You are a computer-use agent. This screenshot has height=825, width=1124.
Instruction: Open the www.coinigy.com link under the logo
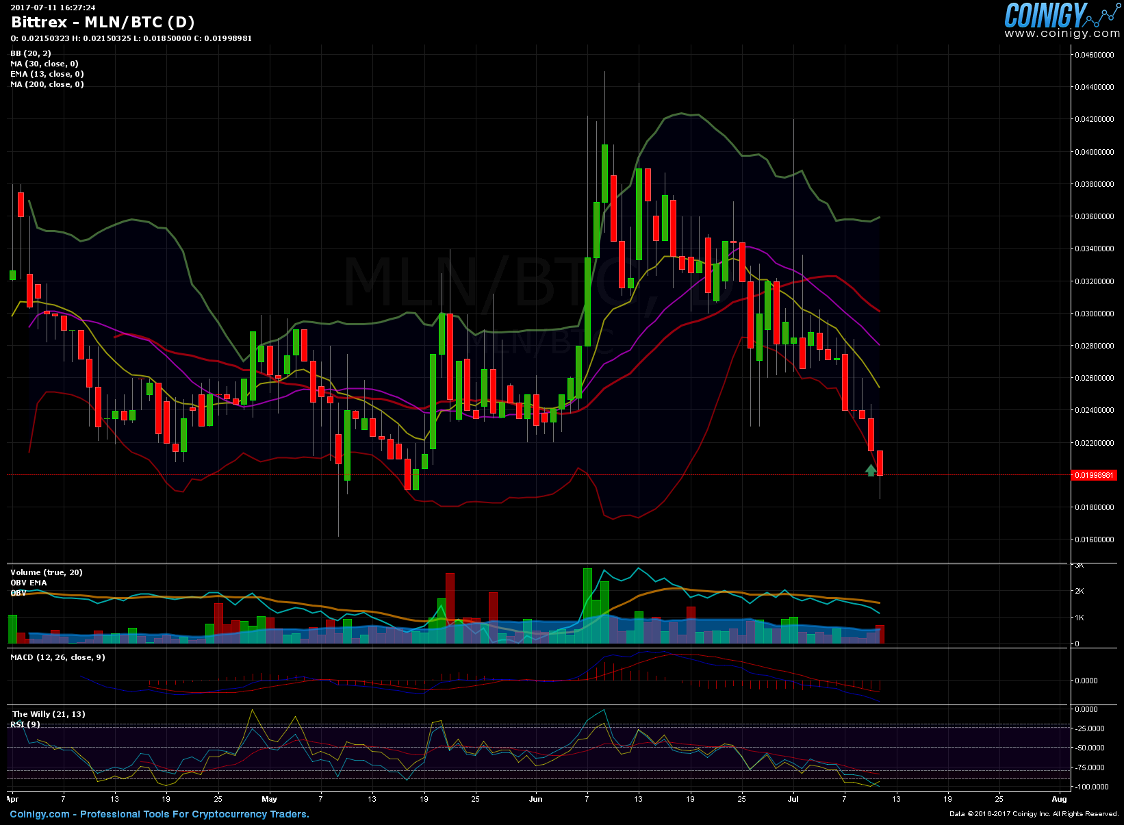[1062, 34]
